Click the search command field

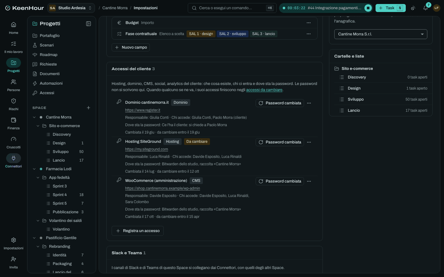(x=232, y=8)
